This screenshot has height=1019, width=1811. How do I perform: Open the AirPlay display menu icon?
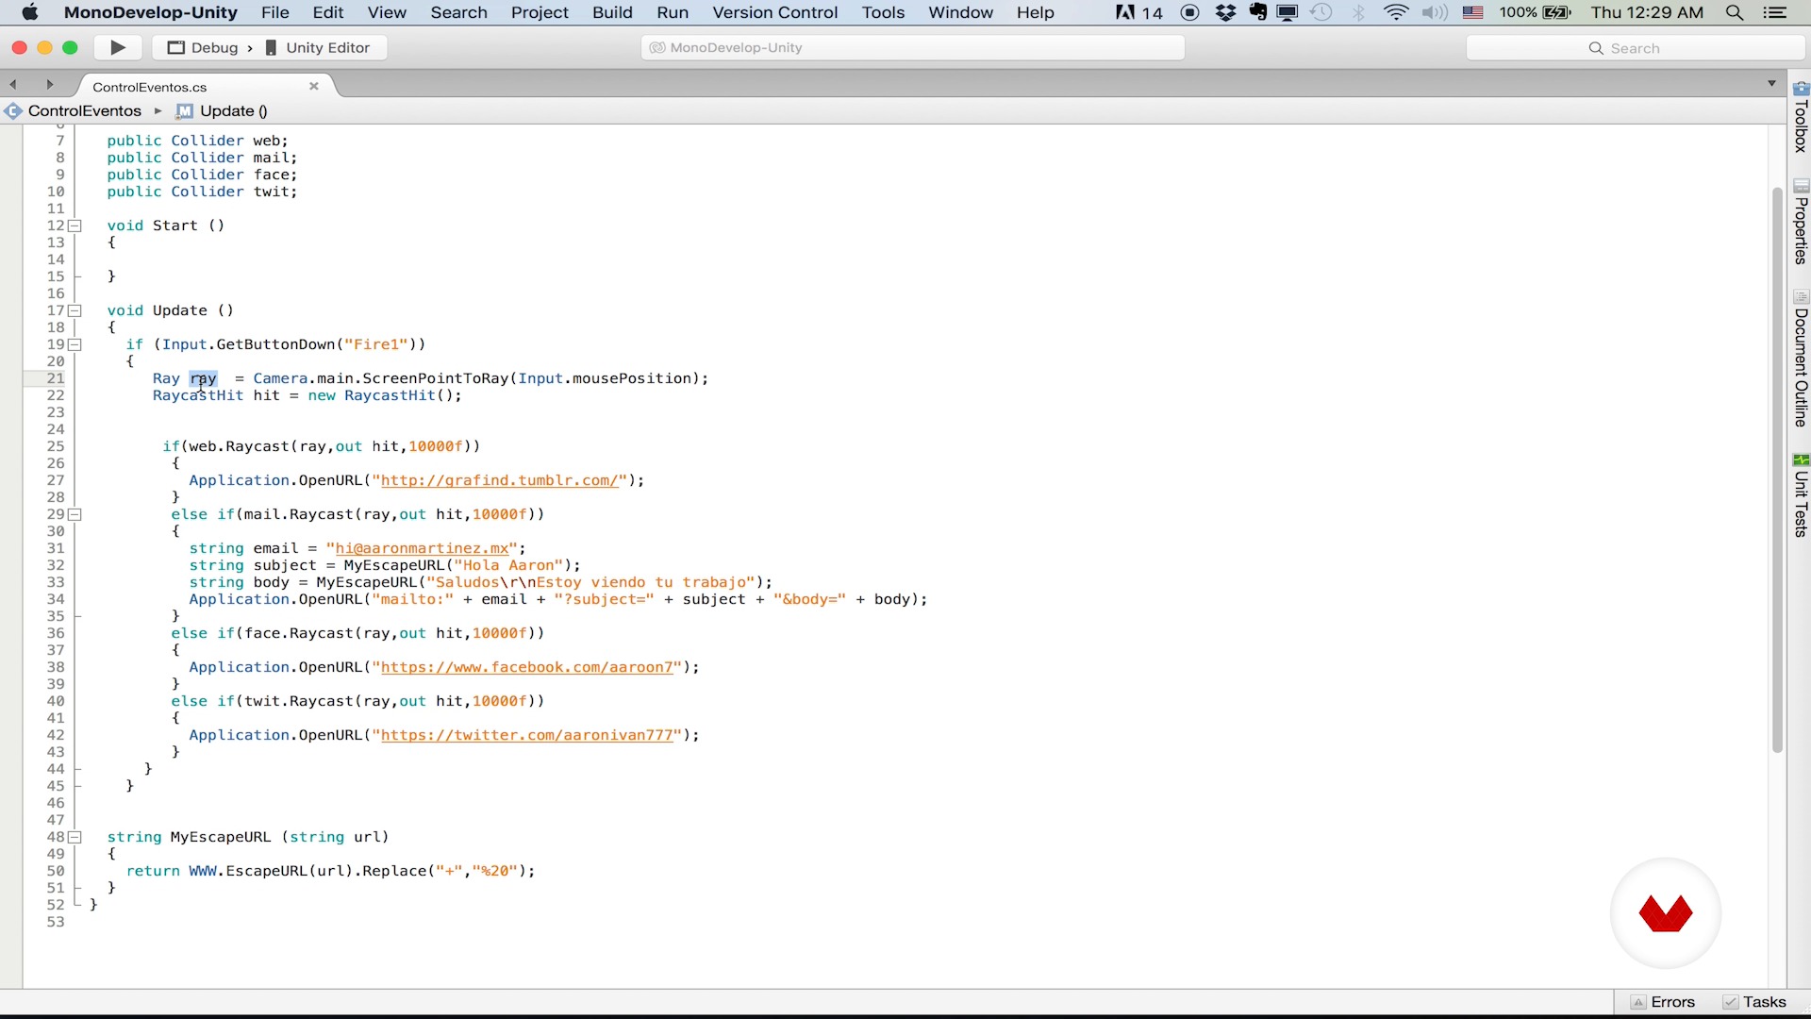click(x=1288, y=12)
